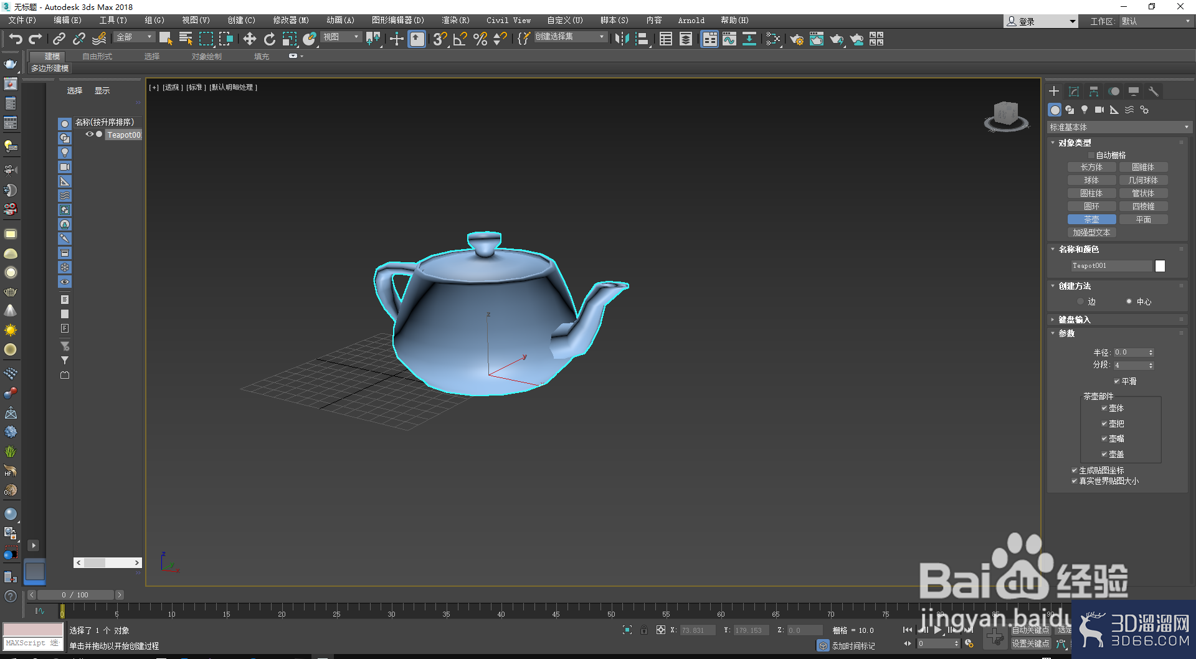Open Render Setup teapot icon

pyautogui.click(x=797, y=39)
